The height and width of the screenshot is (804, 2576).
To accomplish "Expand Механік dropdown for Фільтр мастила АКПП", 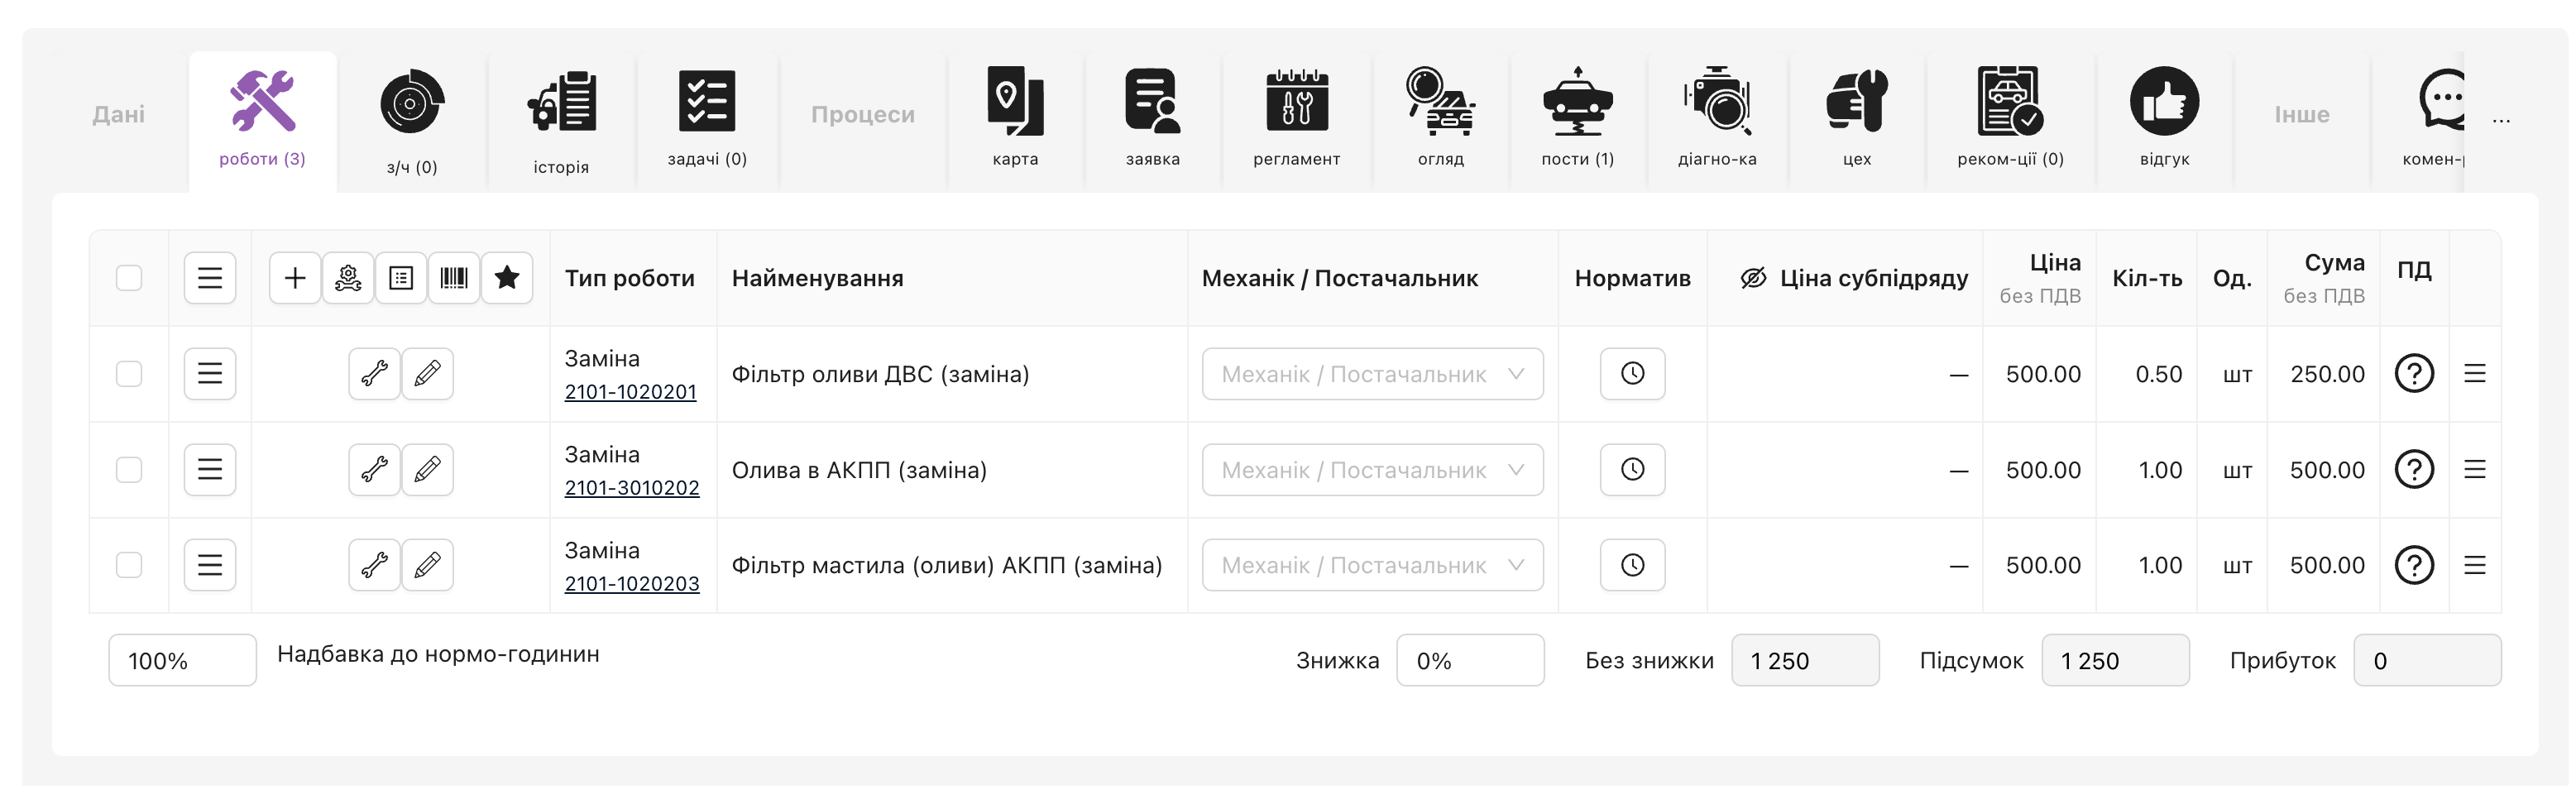I will coord(1372,566).
